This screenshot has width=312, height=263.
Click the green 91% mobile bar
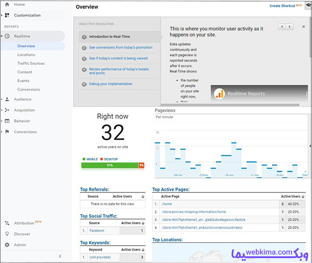[x=110, y=165]
